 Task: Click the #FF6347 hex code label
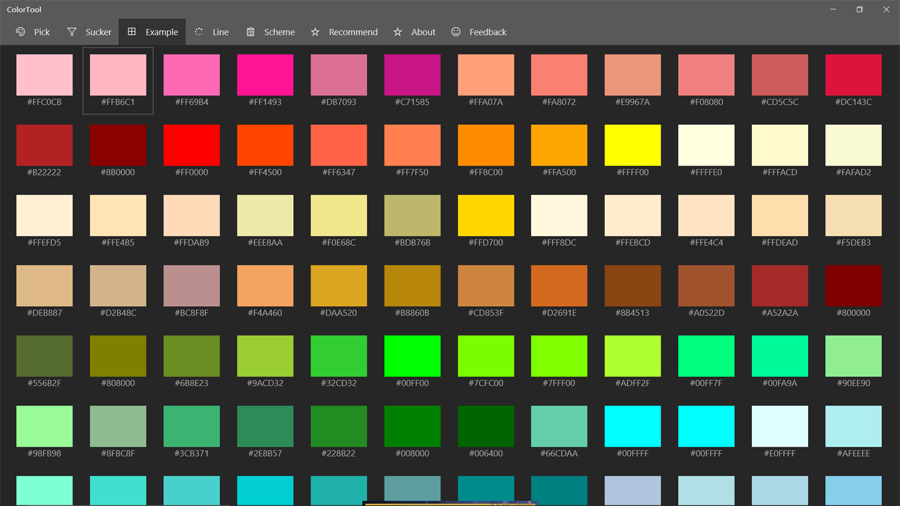click(339, 172)
